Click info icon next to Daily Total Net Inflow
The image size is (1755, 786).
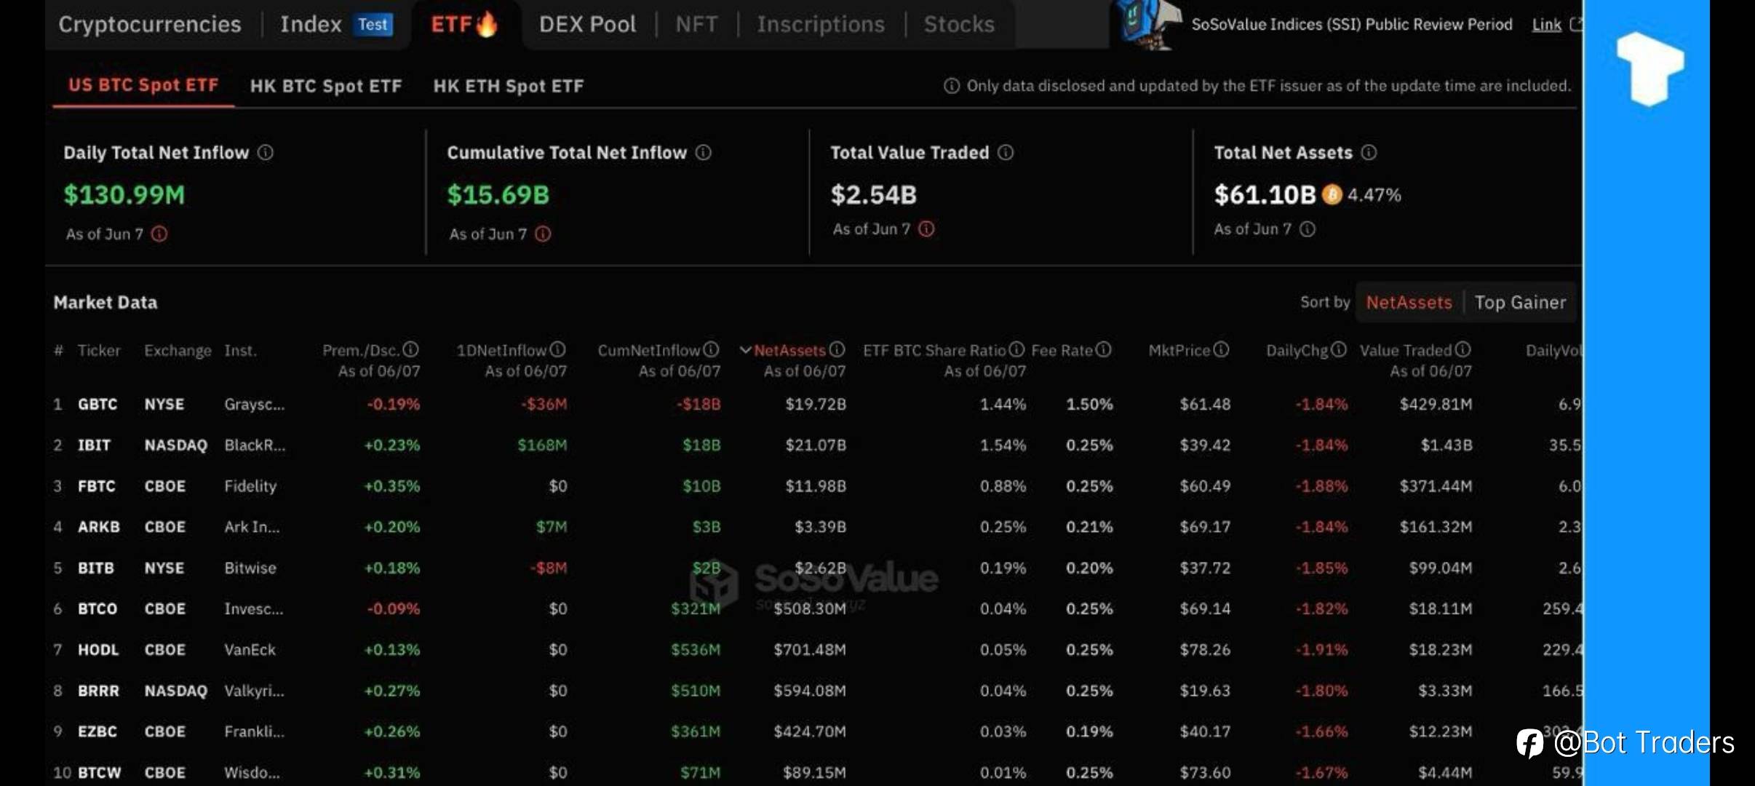pos(266,152)
